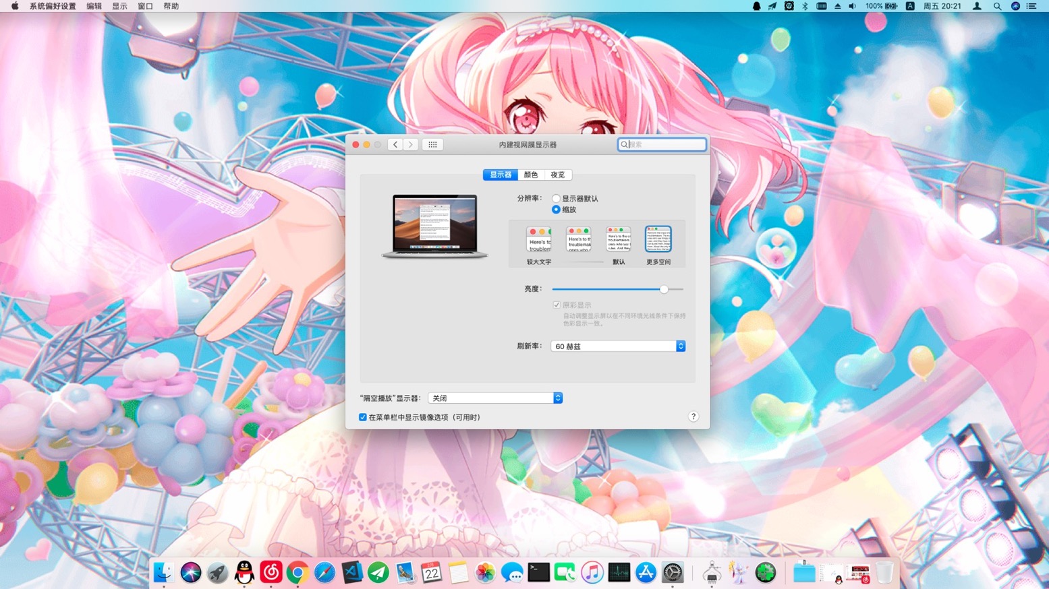Image resolution: width=1049 pixels, height=589 pixels.
Task: Click the volume icon in menu bar
Action: pyautogui.click(x=853, y=6)
